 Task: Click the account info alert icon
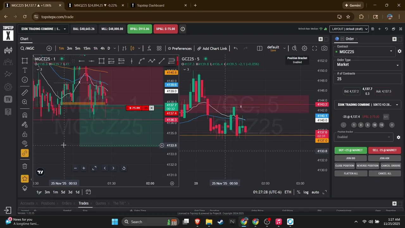click(183, 29)
